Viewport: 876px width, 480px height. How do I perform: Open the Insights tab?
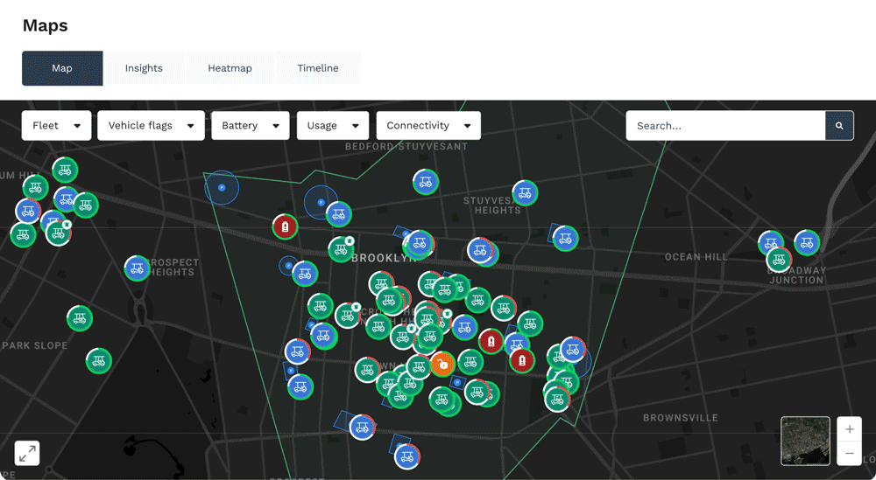[144, 68]
